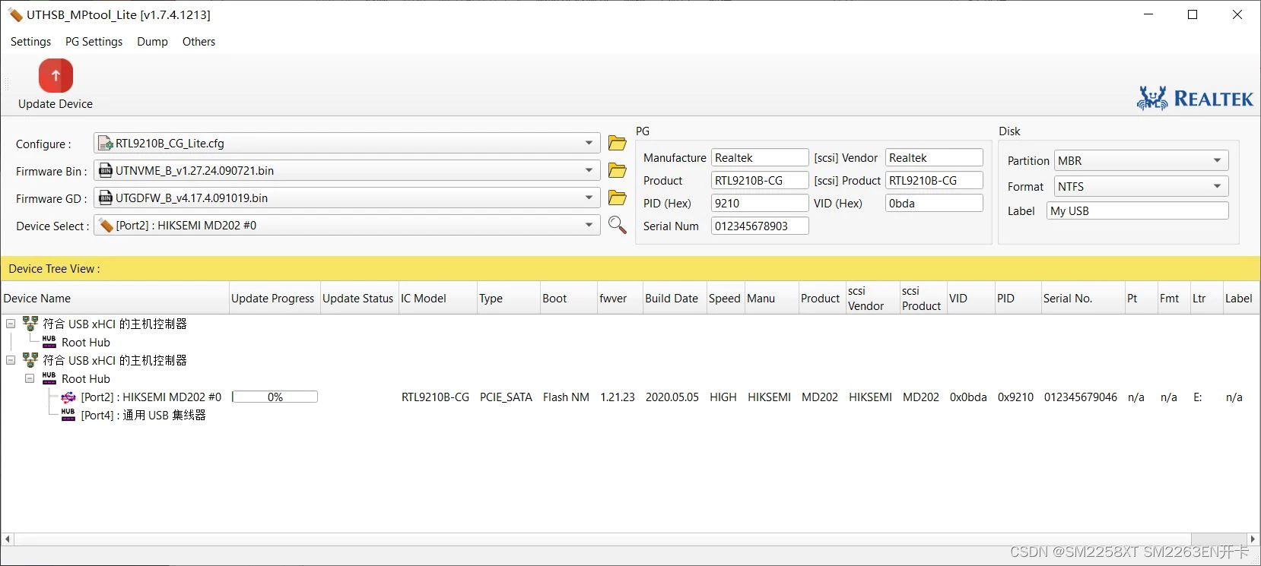Click the RTL9210B-CG IC model cell
Image resolution: width=1261 pixels, height=566 pixels.
pos(435,397)
